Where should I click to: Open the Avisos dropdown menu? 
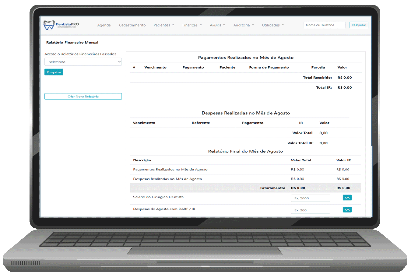(217, 25)
